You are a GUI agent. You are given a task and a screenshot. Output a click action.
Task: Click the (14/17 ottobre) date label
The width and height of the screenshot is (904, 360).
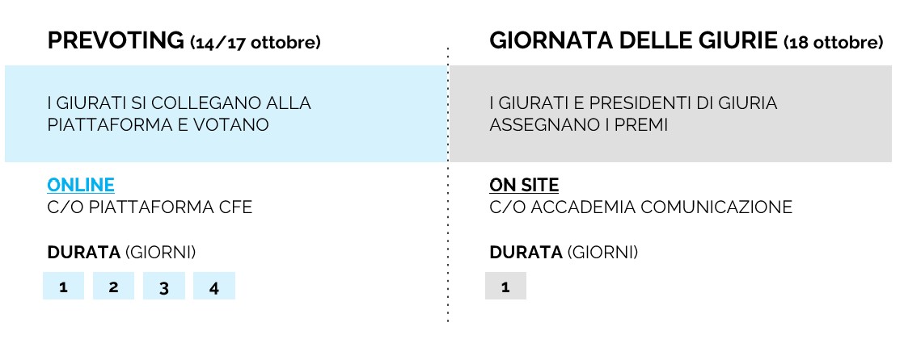[x=256, y=43]
